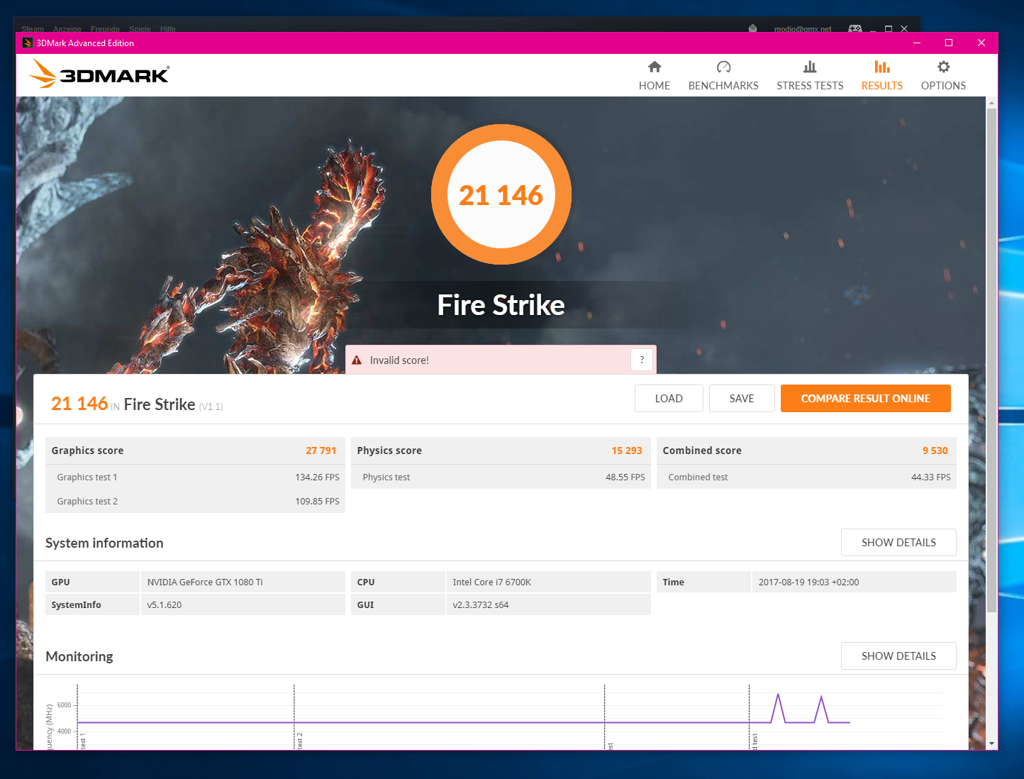1024x779 pixels.
Task: Click the System information heading
Action: point(104,543)
